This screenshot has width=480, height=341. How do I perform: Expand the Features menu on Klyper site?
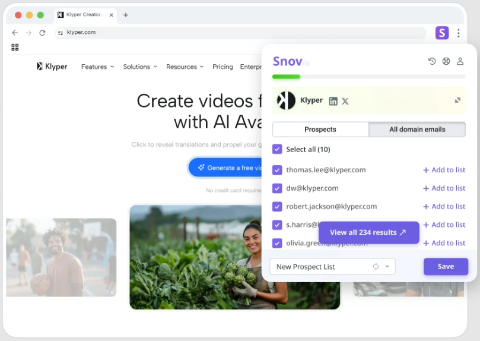click(x=97, y=67)
